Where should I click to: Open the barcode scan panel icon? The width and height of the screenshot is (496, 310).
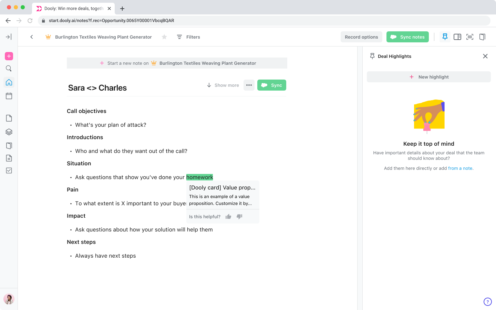pos(470,37)
